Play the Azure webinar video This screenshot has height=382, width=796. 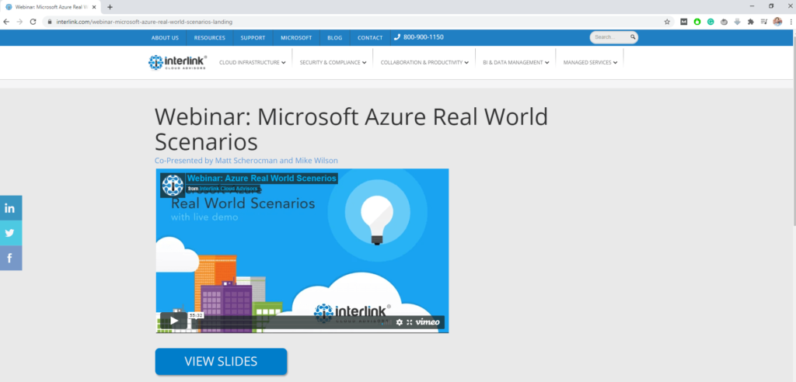coord(173,321)
